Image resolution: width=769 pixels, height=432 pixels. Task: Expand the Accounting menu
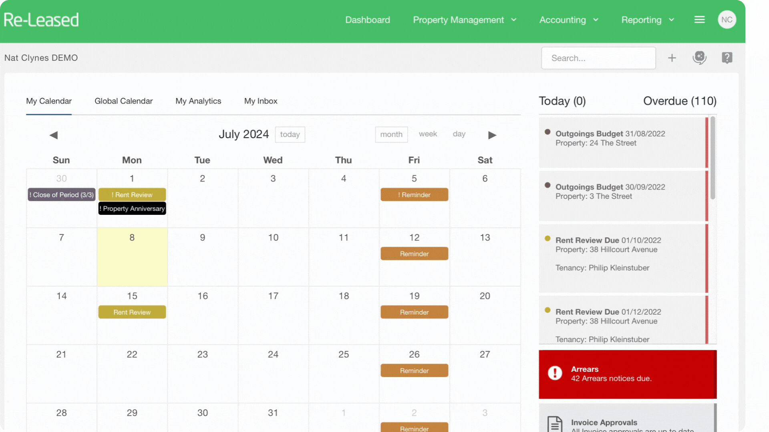pyautogui.click(x=568, y=20)
